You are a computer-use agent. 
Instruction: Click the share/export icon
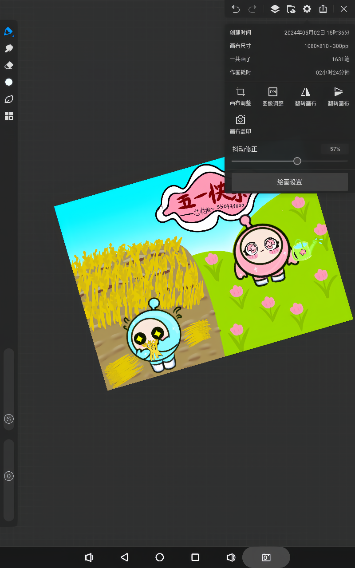click(x=323, y=9)
